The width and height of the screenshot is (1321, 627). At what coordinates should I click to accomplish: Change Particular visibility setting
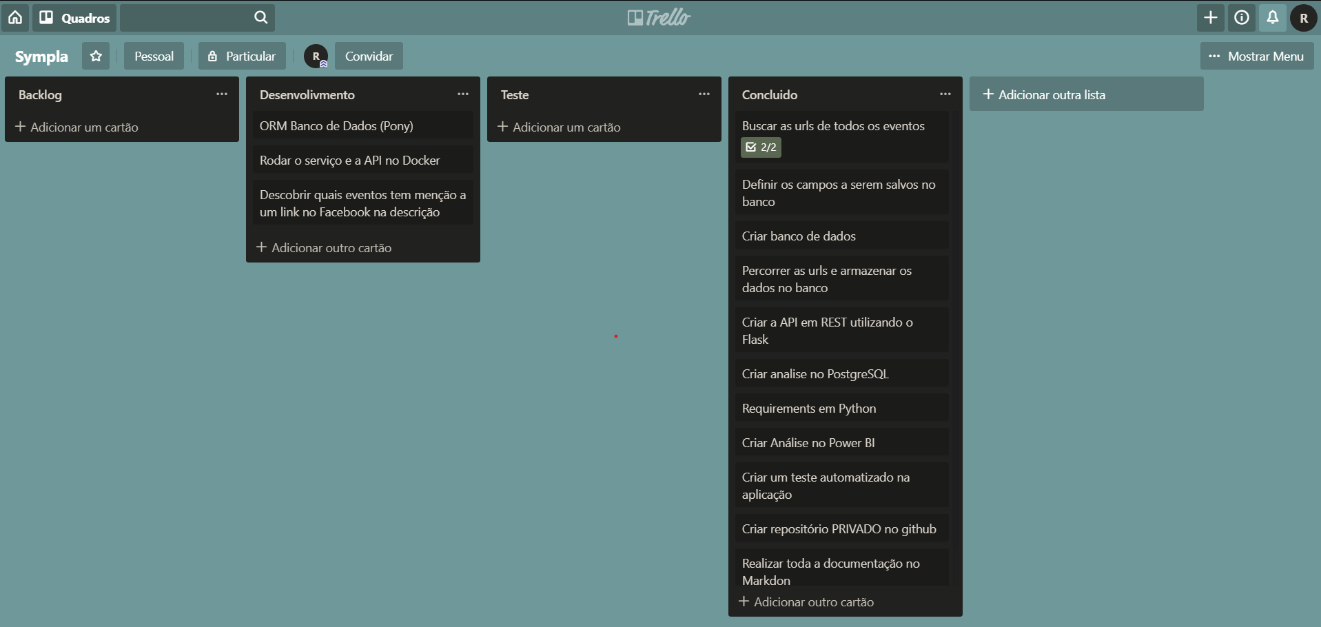click(x=242, y=56)
